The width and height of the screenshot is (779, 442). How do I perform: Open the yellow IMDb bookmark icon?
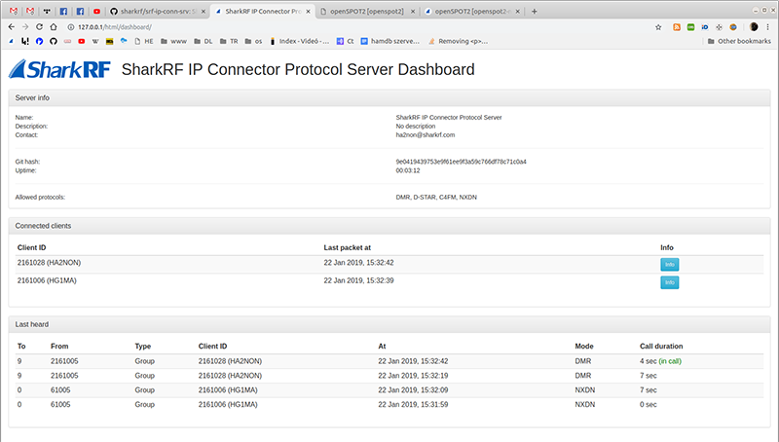point(109,41)
